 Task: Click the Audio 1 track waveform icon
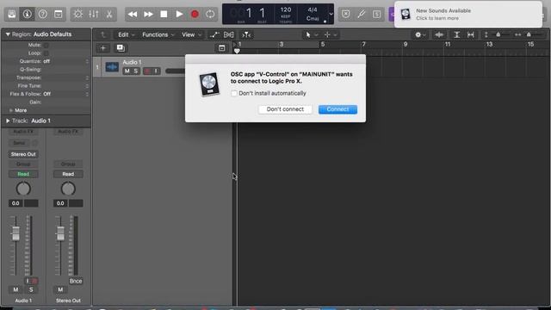click(112, 66)
